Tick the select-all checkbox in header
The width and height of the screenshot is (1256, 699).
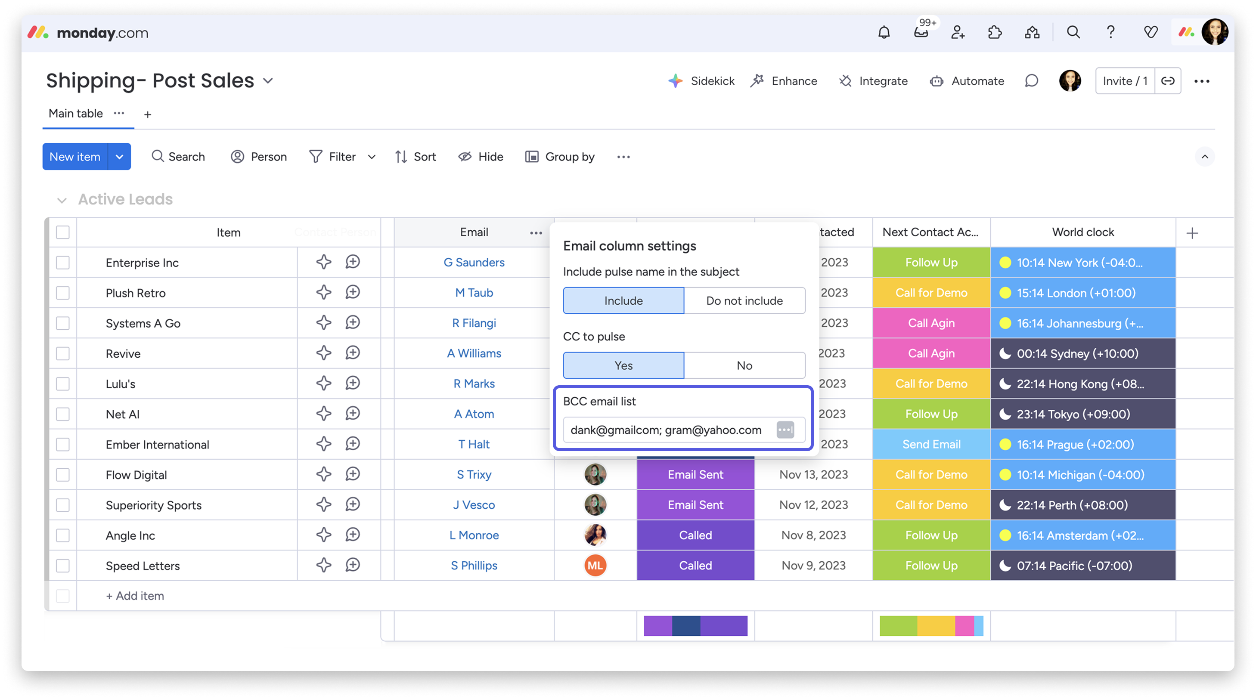(x=63, y=232)
